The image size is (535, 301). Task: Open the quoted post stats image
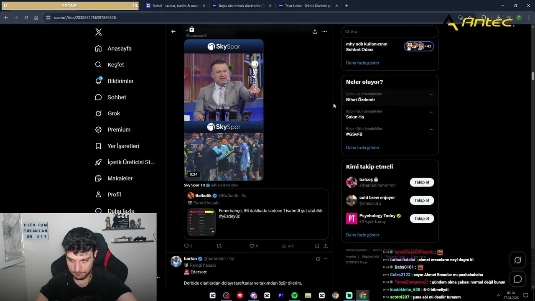[x=201, y=222]
